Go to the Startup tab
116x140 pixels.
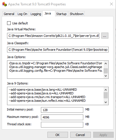(61, 14)
